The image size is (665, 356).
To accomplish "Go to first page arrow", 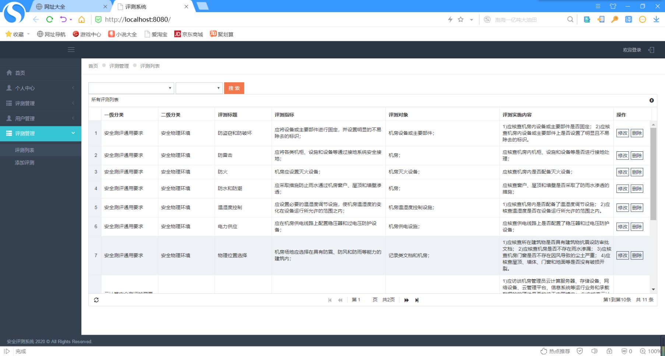I will [x=330, y=300].
